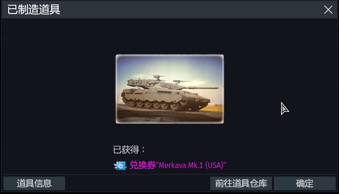Click the tank's road wheels and tracks
Viewport: 339px width, 194px height.
[156, 104]
